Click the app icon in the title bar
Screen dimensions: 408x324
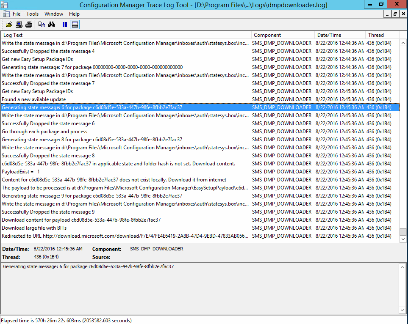(x=4, y=5)
